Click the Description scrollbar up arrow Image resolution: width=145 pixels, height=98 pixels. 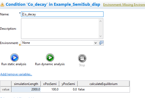coord(101,21)
